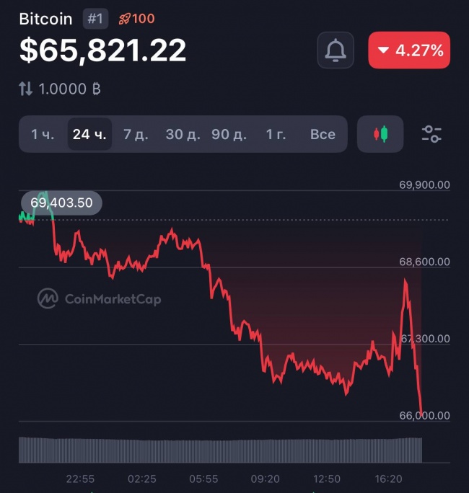
Task: Open chart settings sliders icon
Action: (x=431, y=134)
